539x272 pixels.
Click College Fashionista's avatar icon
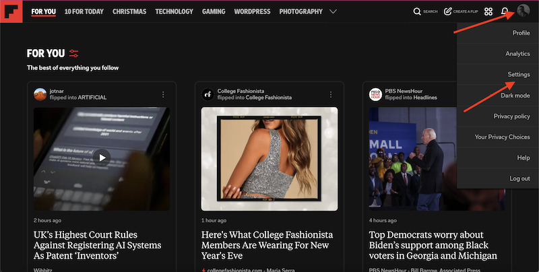point(208,94)
